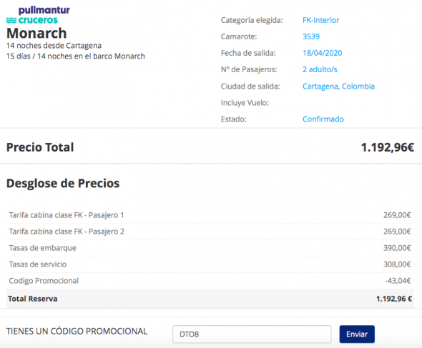Click the 390,00€ boarding tax amount
The width and height of the screenshot is (422, 348).
(397, 248)
